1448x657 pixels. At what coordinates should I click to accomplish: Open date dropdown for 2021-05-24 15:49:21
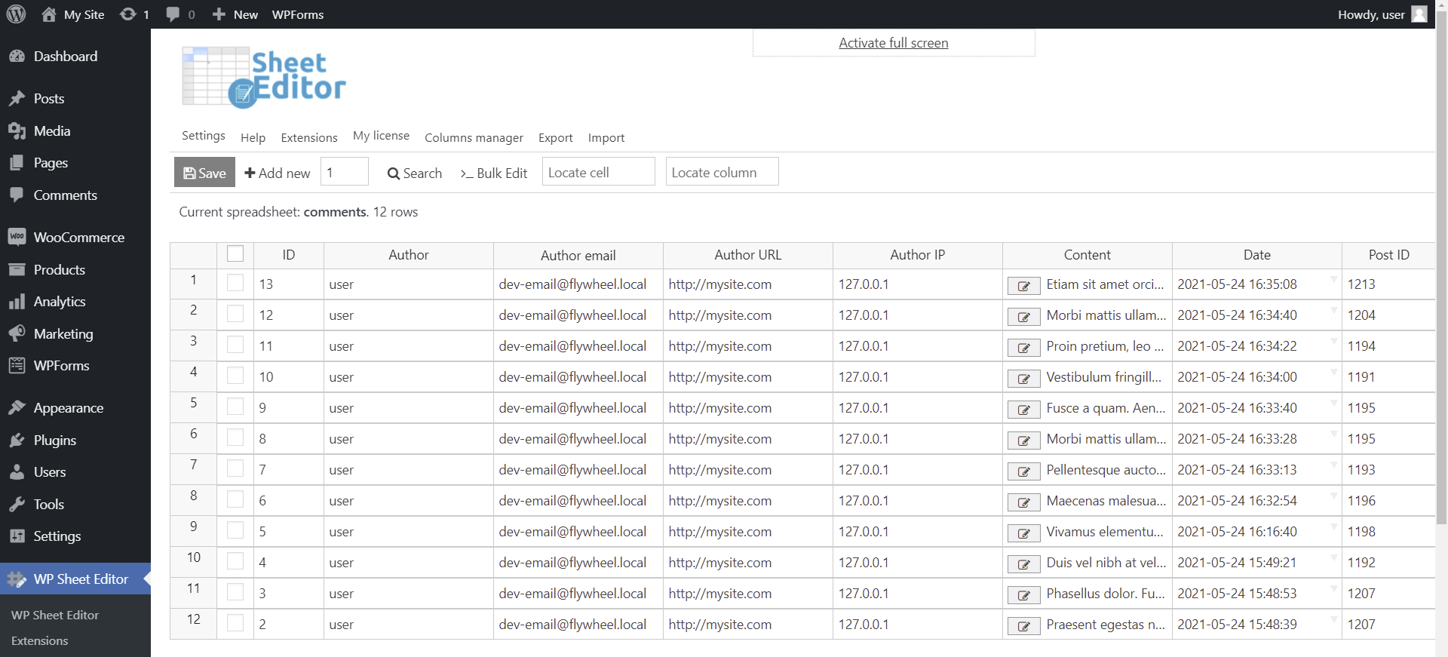click(x=1333, y=558)
